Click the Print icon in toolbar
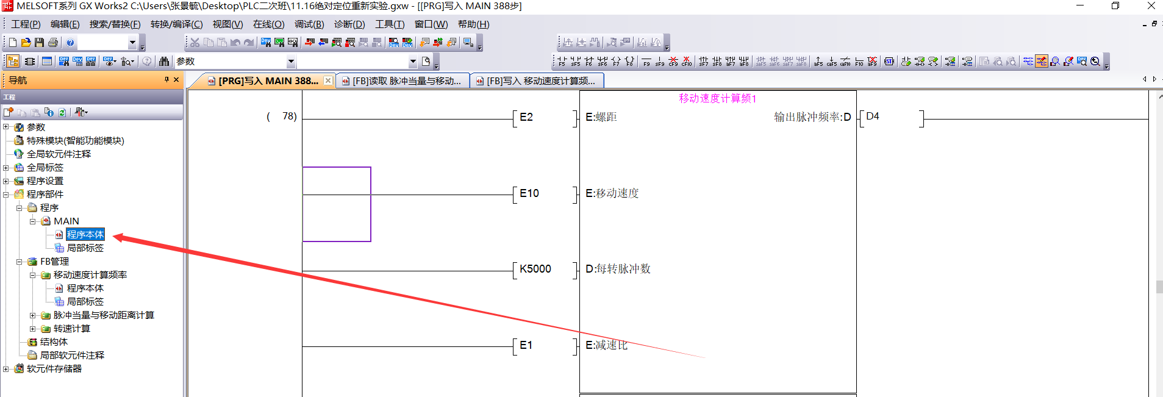This screenshot has width=1163, height=397. [x=53, y=43]
